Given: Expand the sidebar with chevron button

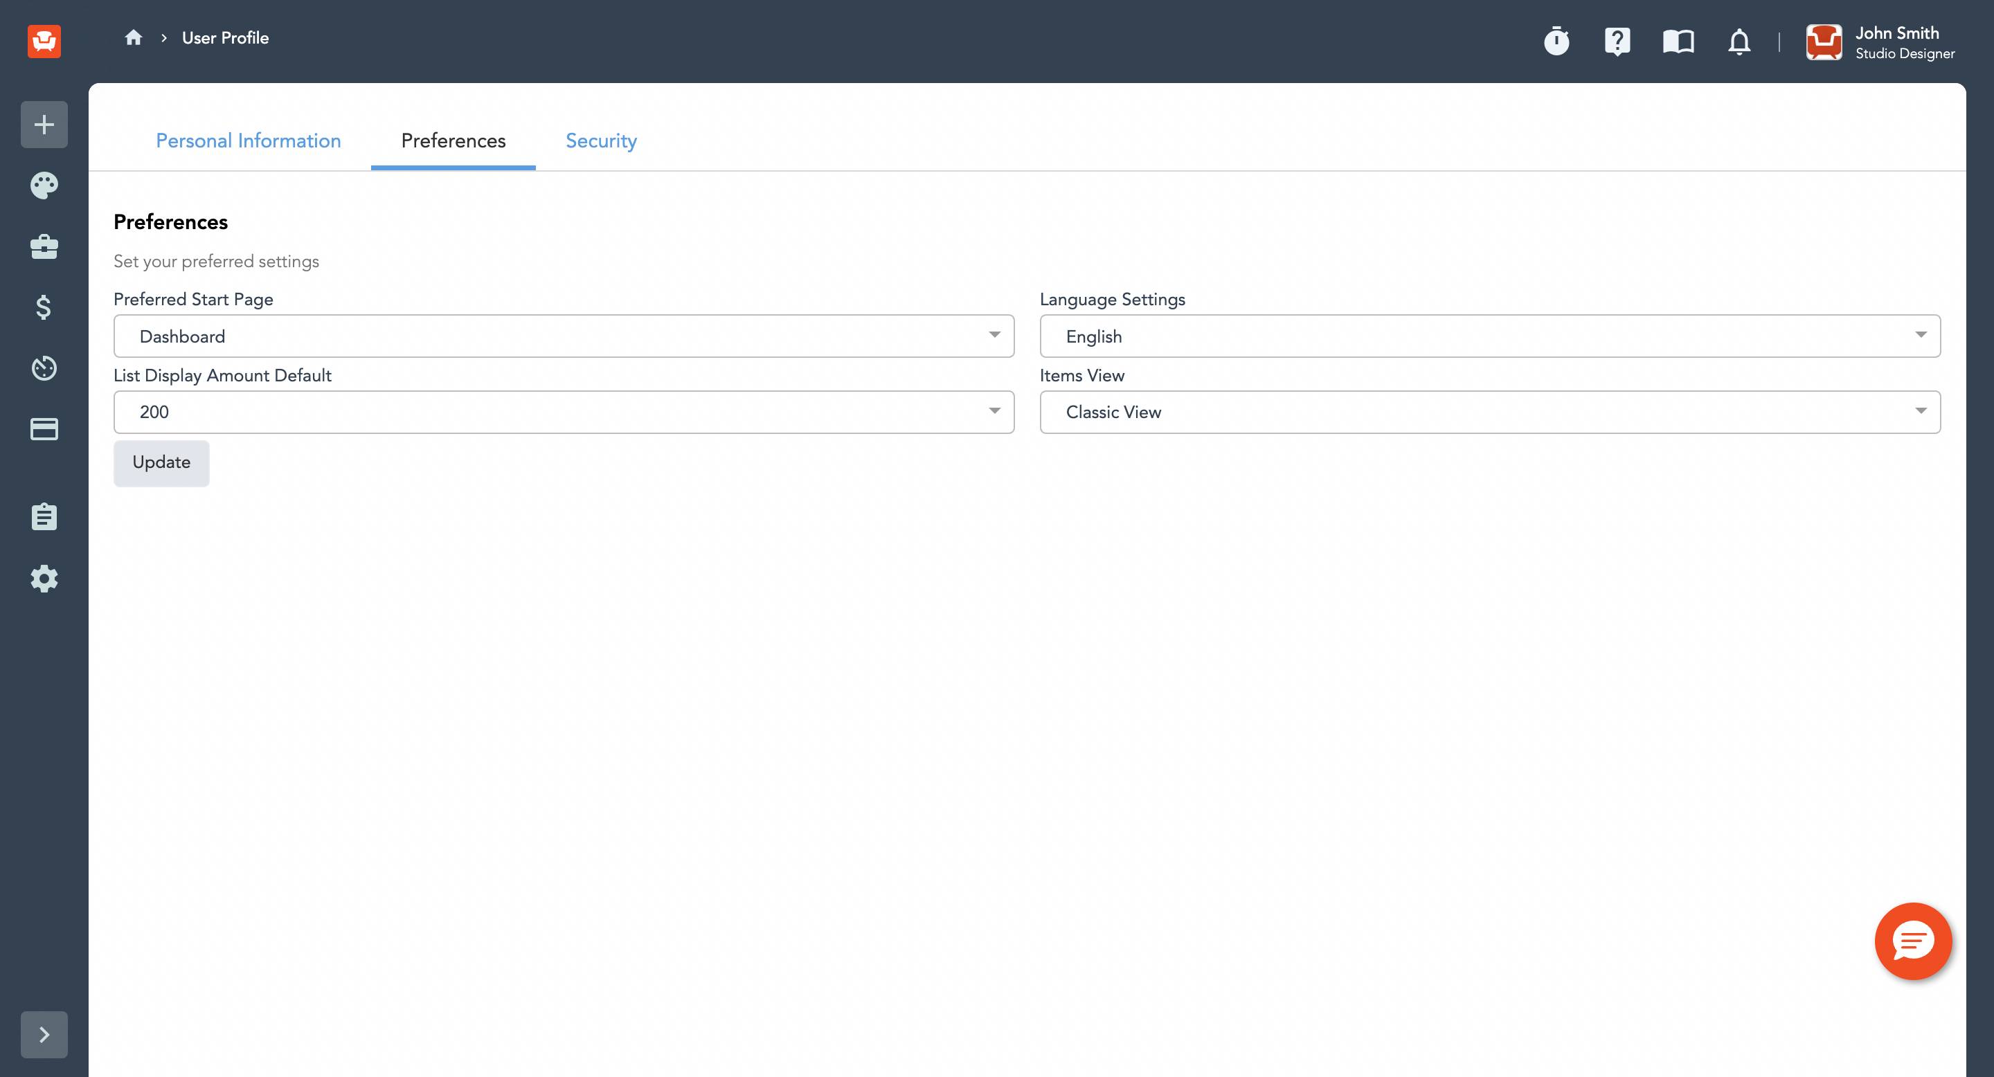Looking at the screenshot, I should [x=44, y=1035].
